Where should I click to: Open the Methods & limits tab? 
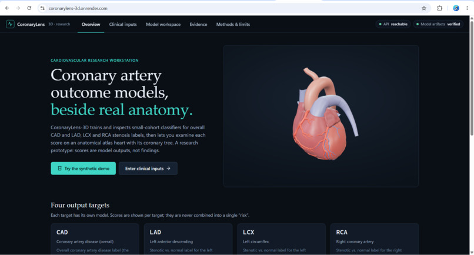(x=233, y=24)
